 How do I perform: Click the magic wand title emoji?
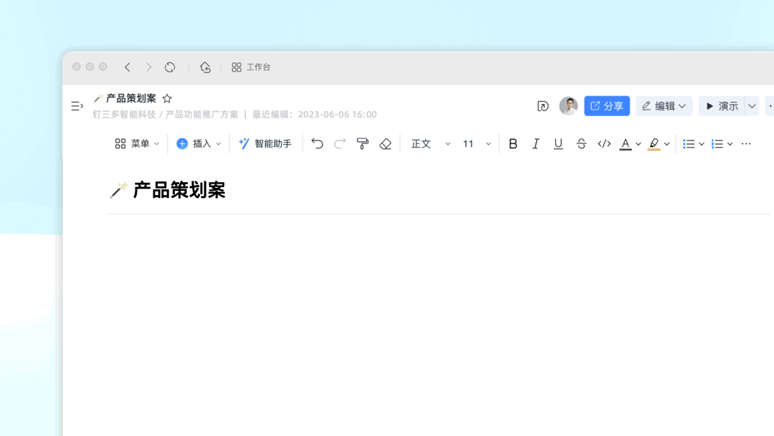118,190
